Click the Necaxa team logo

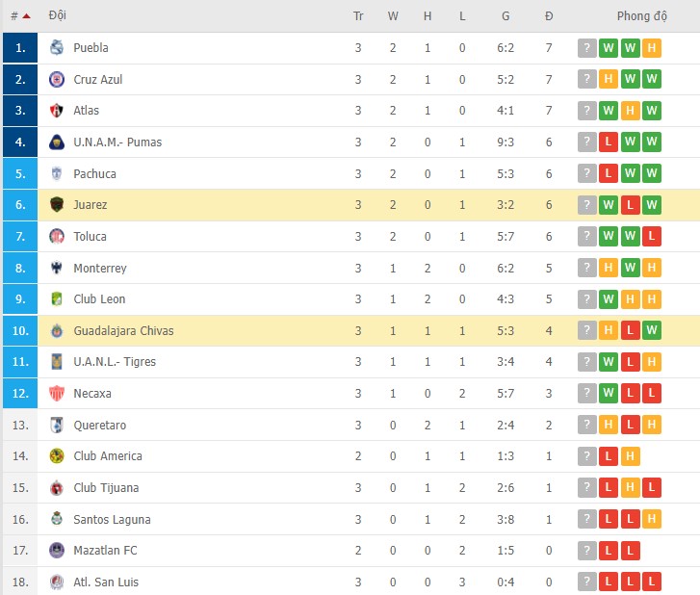[x=56, y=393]
